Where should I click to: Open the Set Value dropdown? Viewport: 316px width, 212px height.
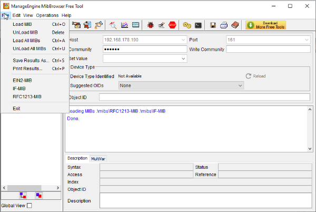(183, 59)
